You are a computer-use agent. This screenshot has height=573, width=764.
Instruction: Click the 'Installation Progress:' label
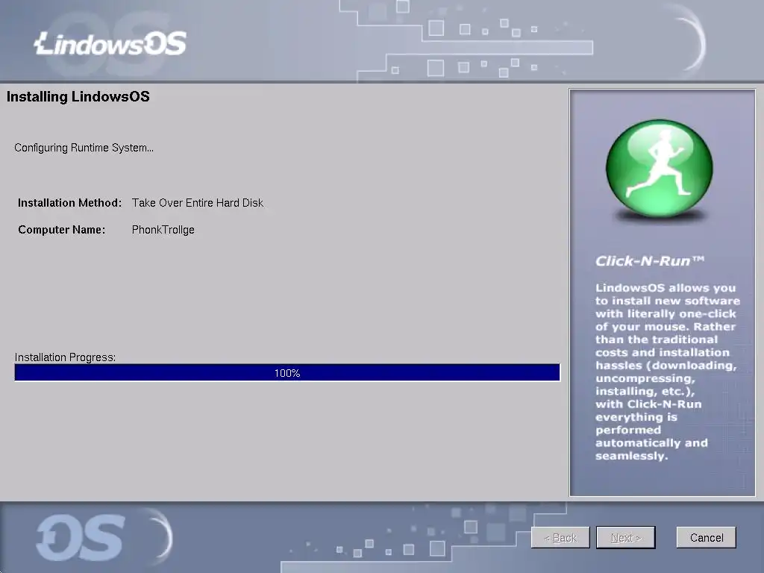coord(65,357)
